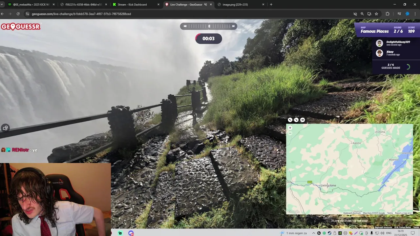Click Xizzy avatar
This screenshot has height=236, width=420.
point(379,53)
